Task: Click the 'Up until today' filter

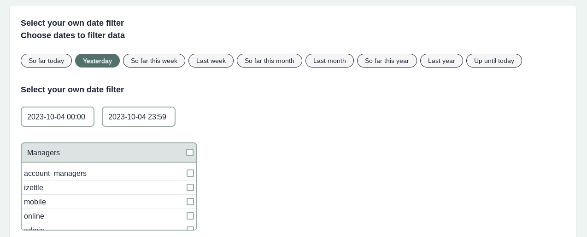Action: (493, 61)
